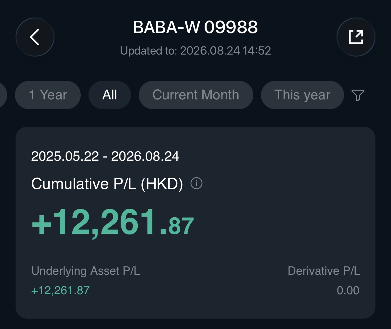Open the share export icon top right
This screenshot has height=329, width=391.
356,37
